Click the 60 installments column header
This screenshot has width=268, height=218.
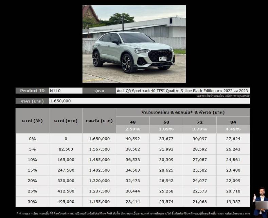coord(166,122)
